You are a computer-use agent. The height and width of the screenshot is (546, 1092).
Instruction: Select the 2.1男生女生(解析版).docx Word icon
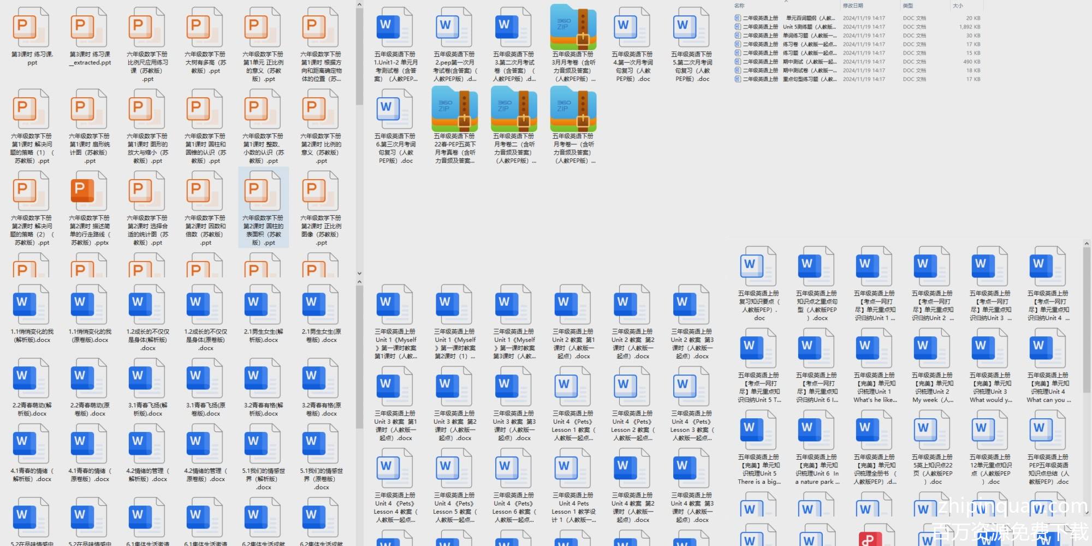263,304
